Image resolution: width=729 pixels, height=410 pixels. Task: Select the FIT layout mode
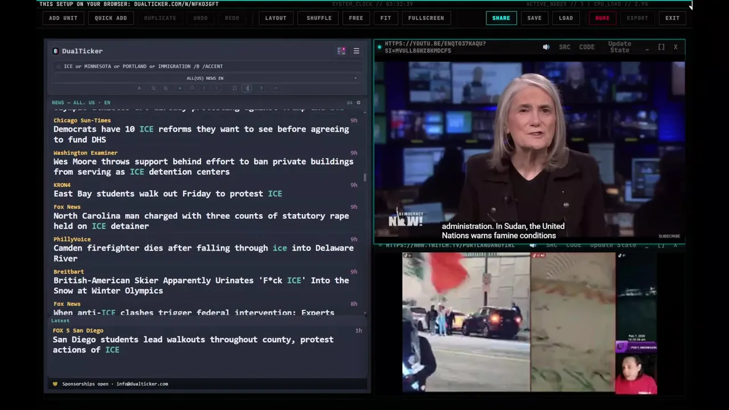pyautogui.click(x=386, y=18)
